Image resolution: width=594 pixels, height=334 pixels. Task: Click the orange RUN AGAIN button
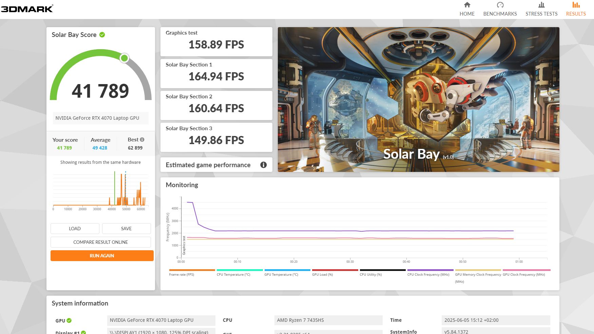(x=102, y=256)
